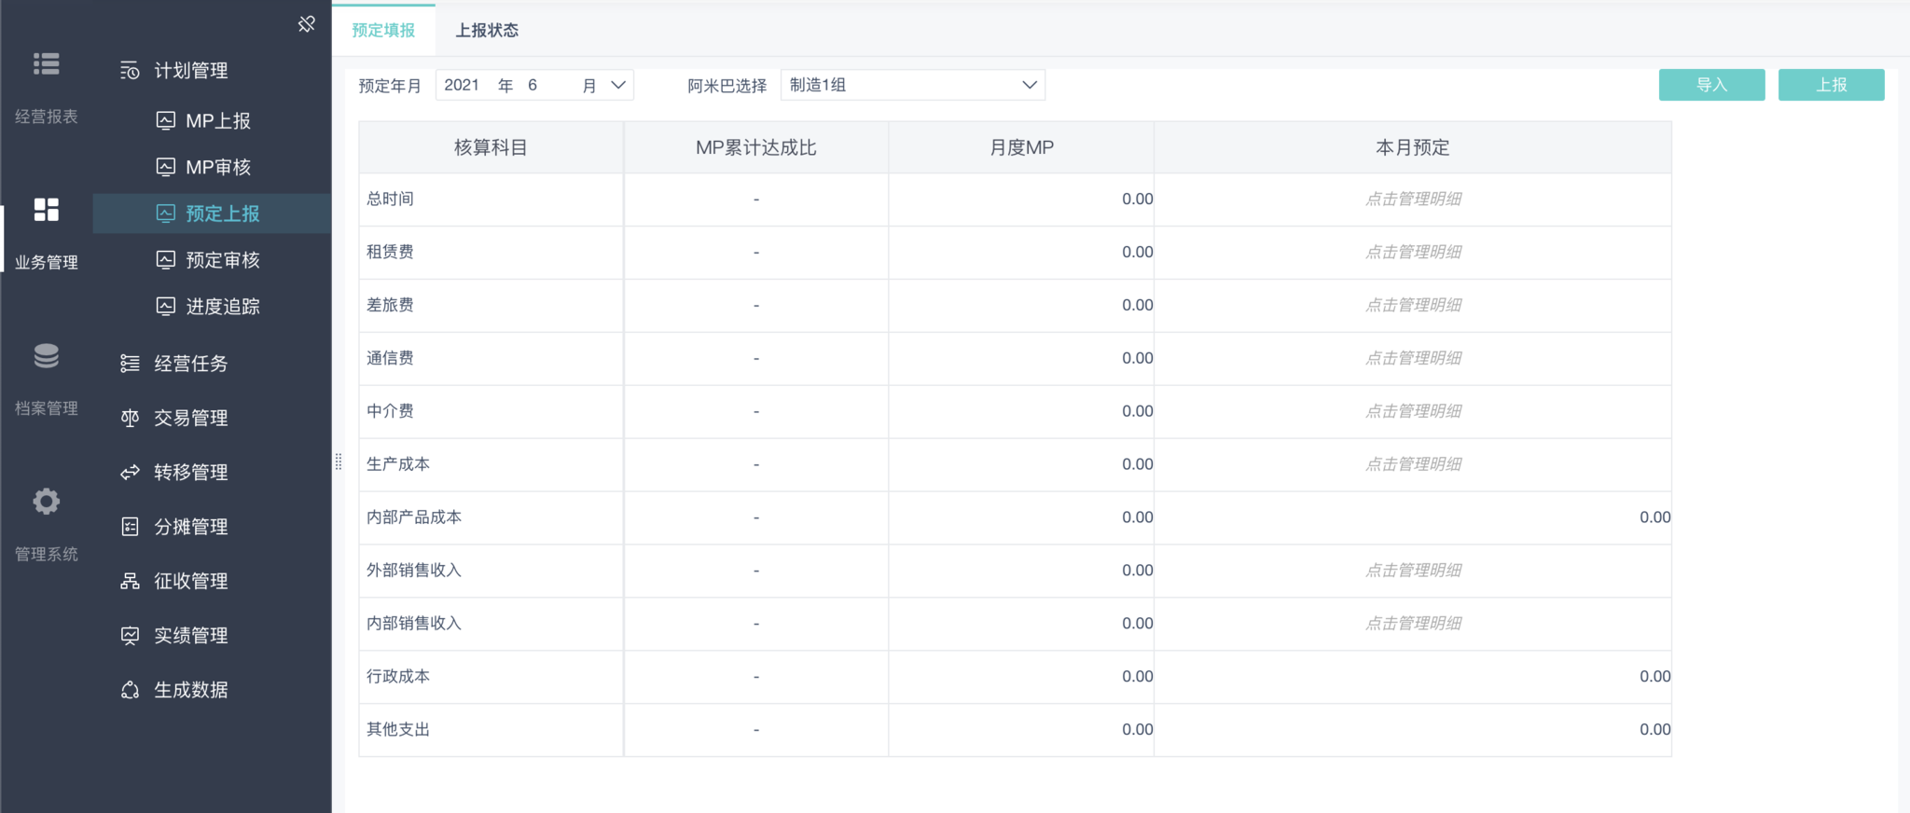Screen dimensions: 1910x813
Task: Switch to the 上报状态 tab
Action: coord(487,30)
